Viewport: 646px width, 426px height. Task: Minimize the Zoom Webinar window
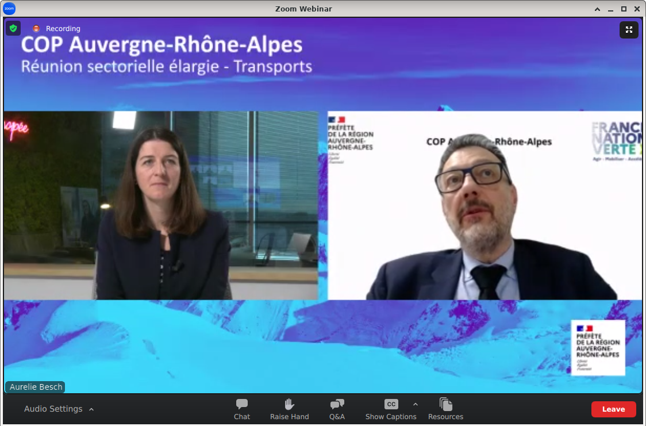tap(610, 9)
